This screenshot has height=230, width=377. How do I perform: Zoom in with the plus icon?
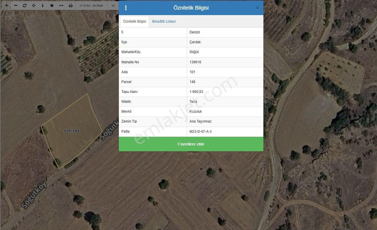tap(6, 6)
